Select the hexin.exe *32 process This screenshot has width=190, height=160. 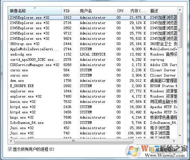(x=93, y=102)
